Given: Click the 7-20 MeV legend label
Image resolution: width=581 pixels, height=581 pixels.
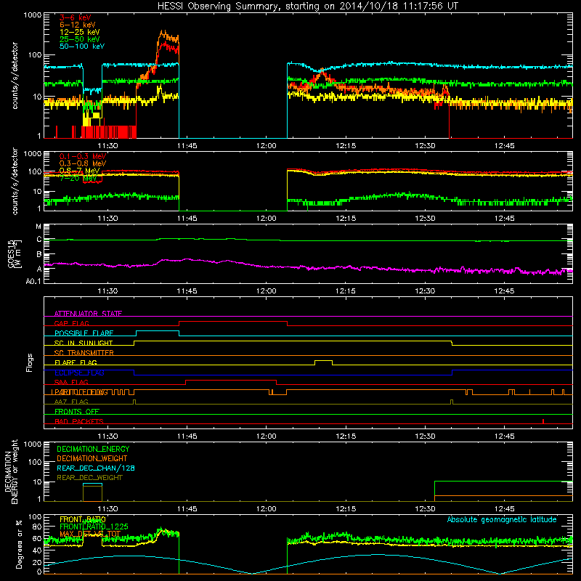Looking at the screenshot, I should (x=78, y=178).
